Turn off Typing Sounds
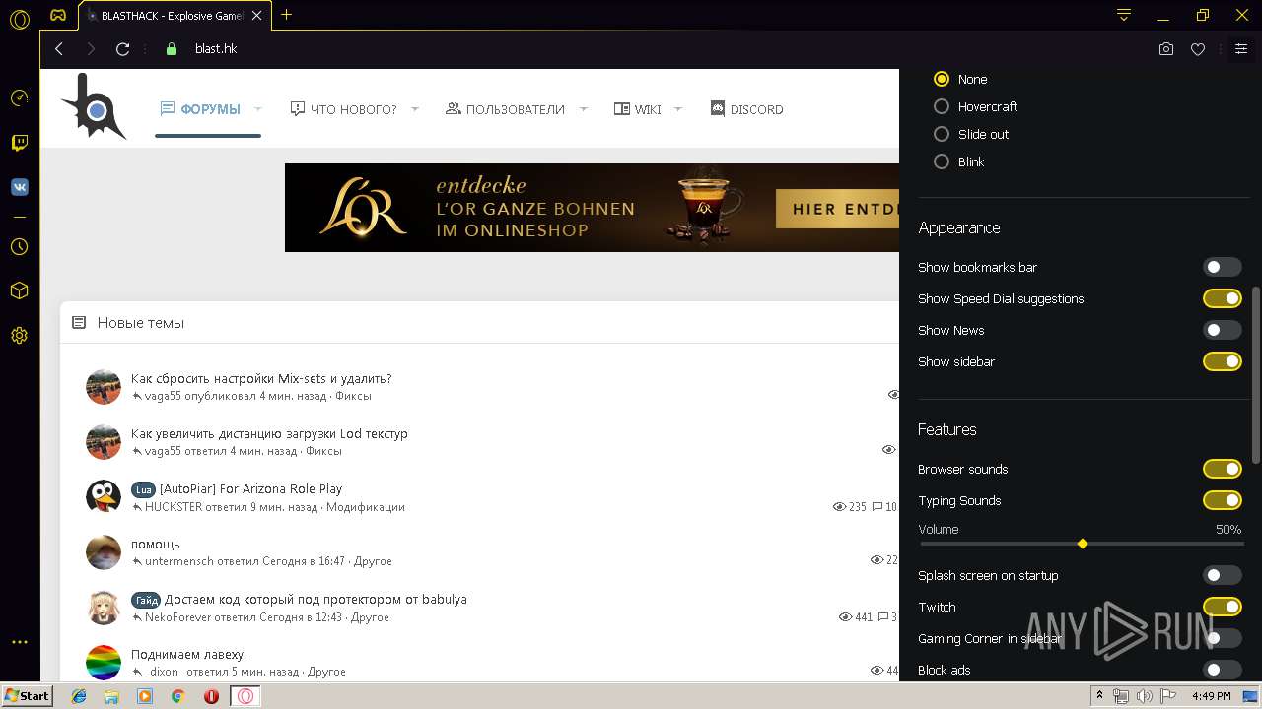 (1222, 500)
